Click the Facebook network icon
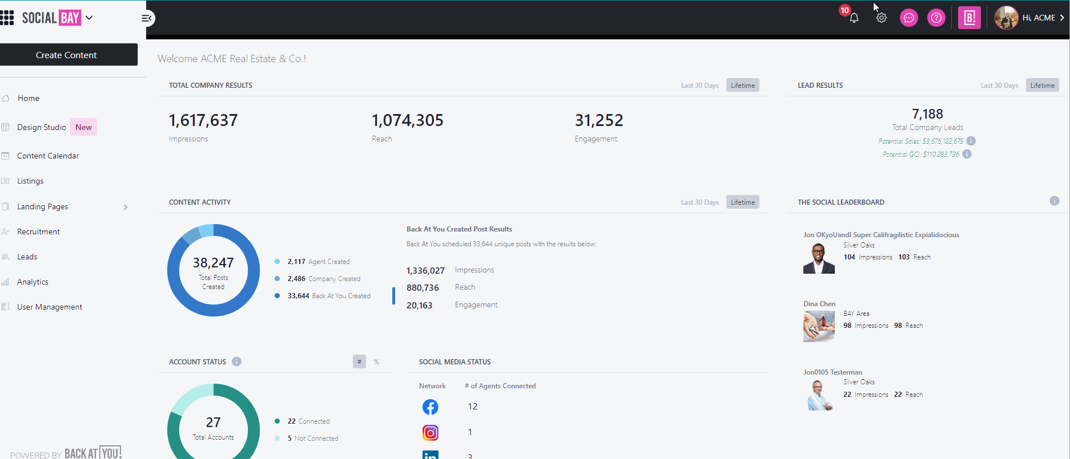 (x=431, y=407)
